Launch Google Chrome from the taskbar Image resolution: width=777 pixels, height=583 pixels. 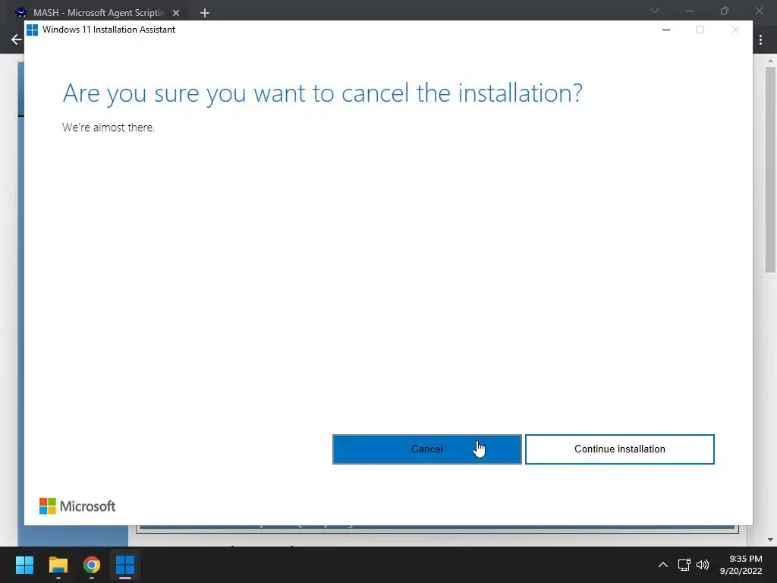click(x=92, y=565)
